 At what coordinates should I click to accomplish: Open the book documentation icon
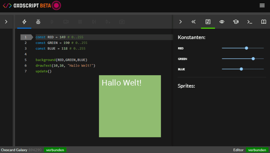tap(264, 22)
